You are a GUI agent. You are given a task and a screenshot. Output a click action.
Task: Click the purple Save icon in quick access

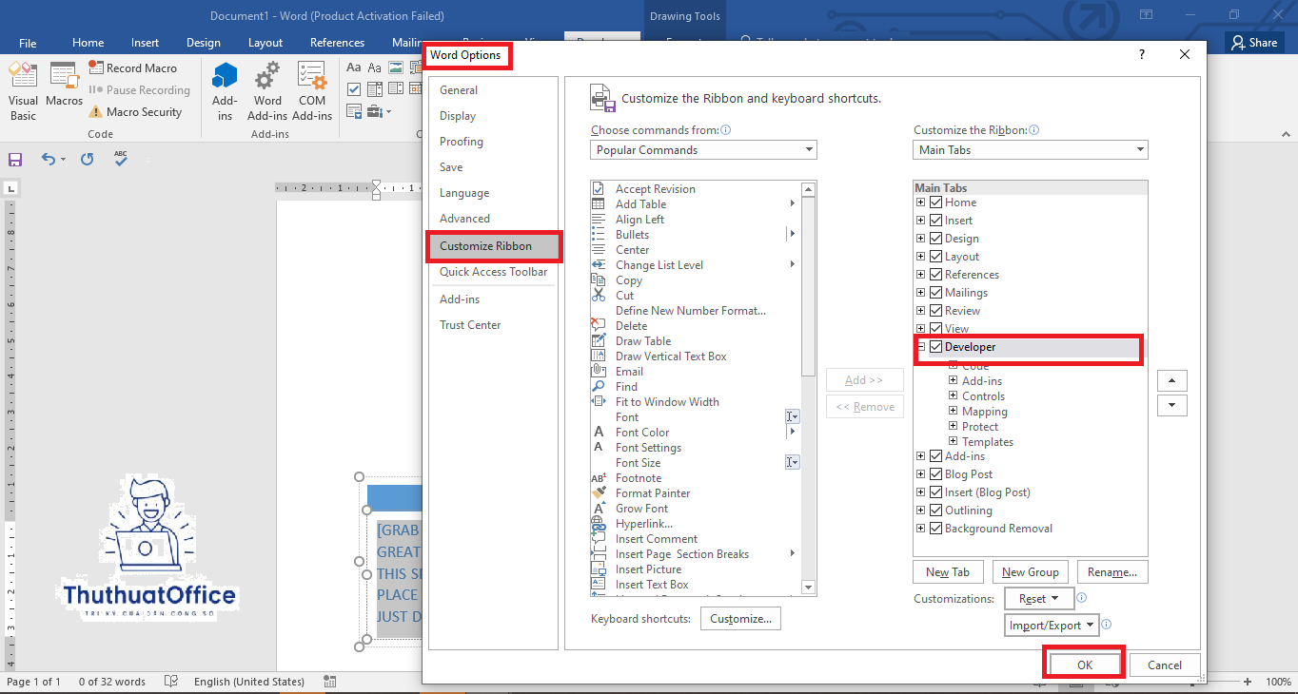(15, 160)
